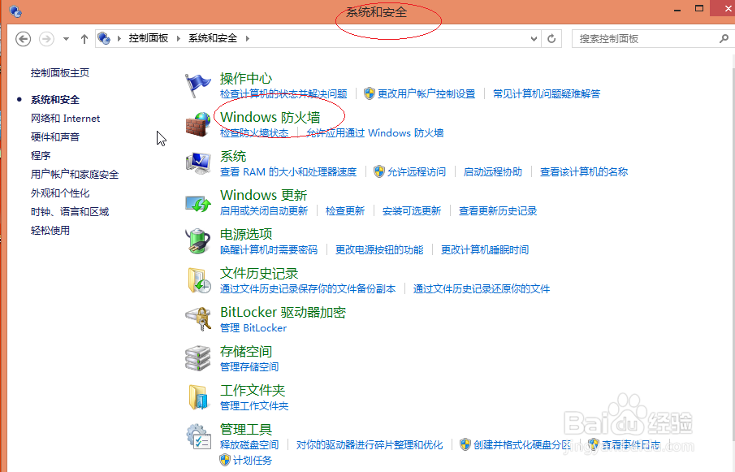Image resolution: width=735 pixels, height=472 pixels.
Task: Open 查看该计算机的名称 link
Action: point(584,171)
